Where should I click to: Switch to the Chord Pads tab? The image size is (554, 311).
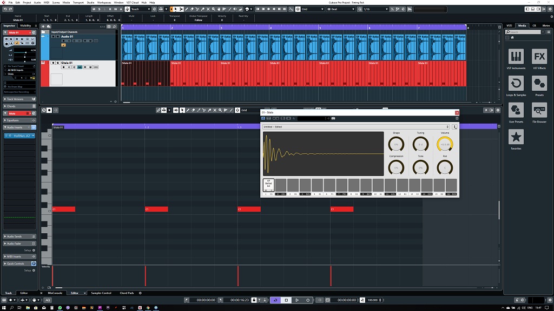click(127, 293)
